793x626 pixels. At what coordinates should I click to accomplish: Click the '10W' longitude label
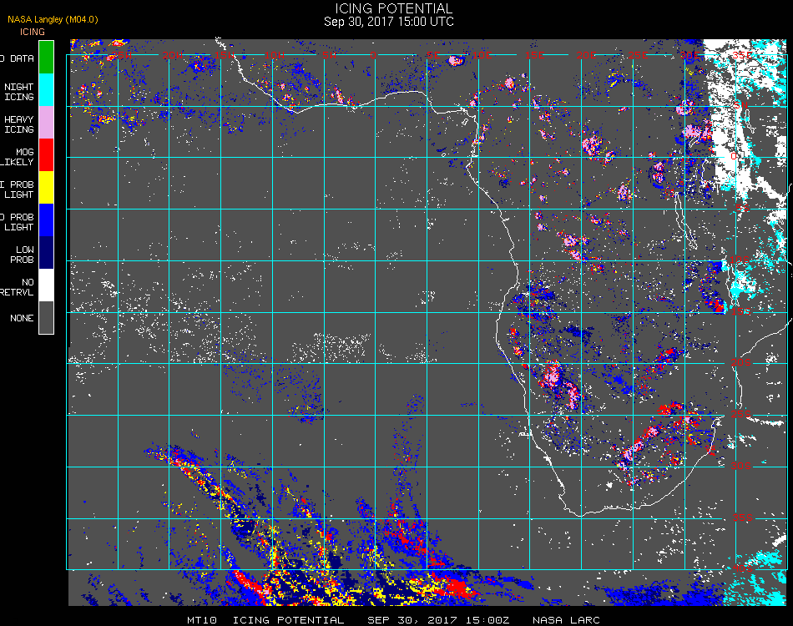click(x=275, y=55)
